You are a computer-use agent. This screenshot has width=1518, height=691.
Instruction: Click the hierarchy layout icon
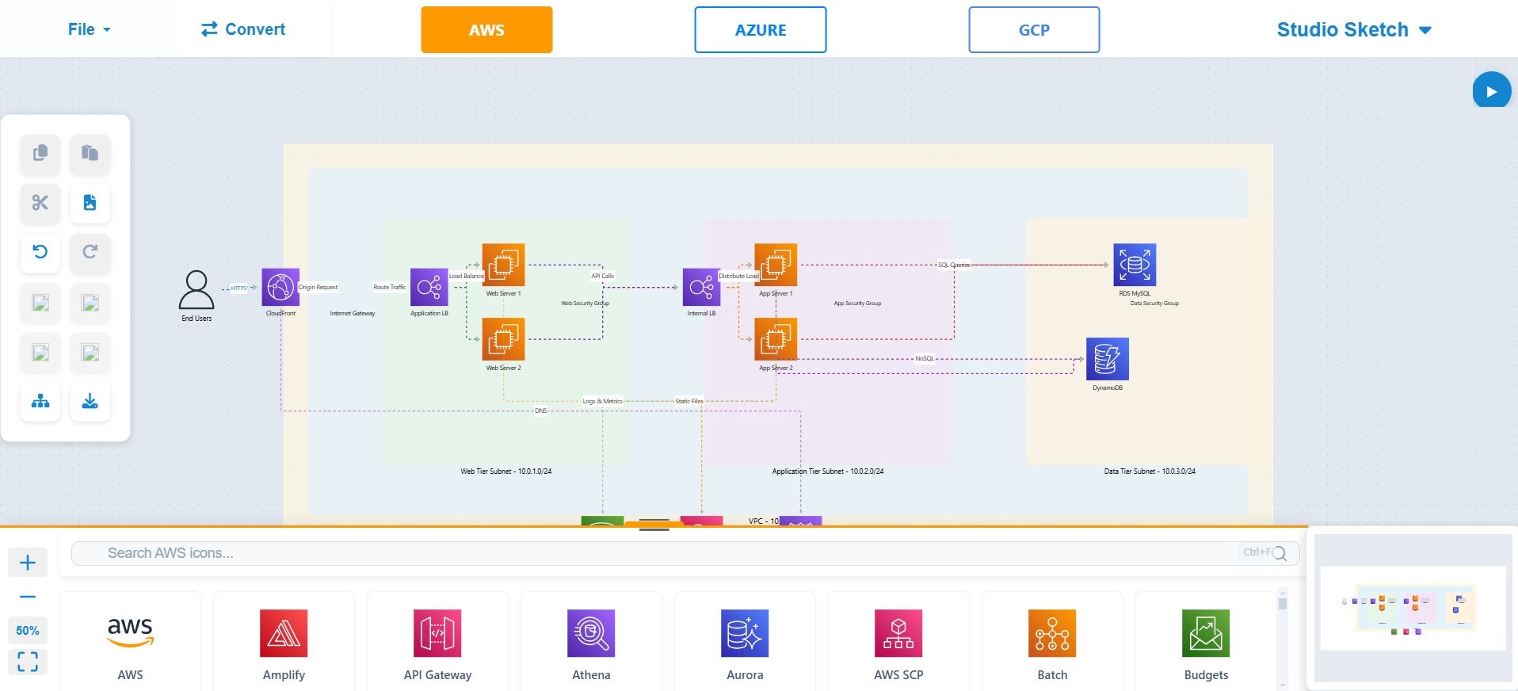(x=40, y=401)
